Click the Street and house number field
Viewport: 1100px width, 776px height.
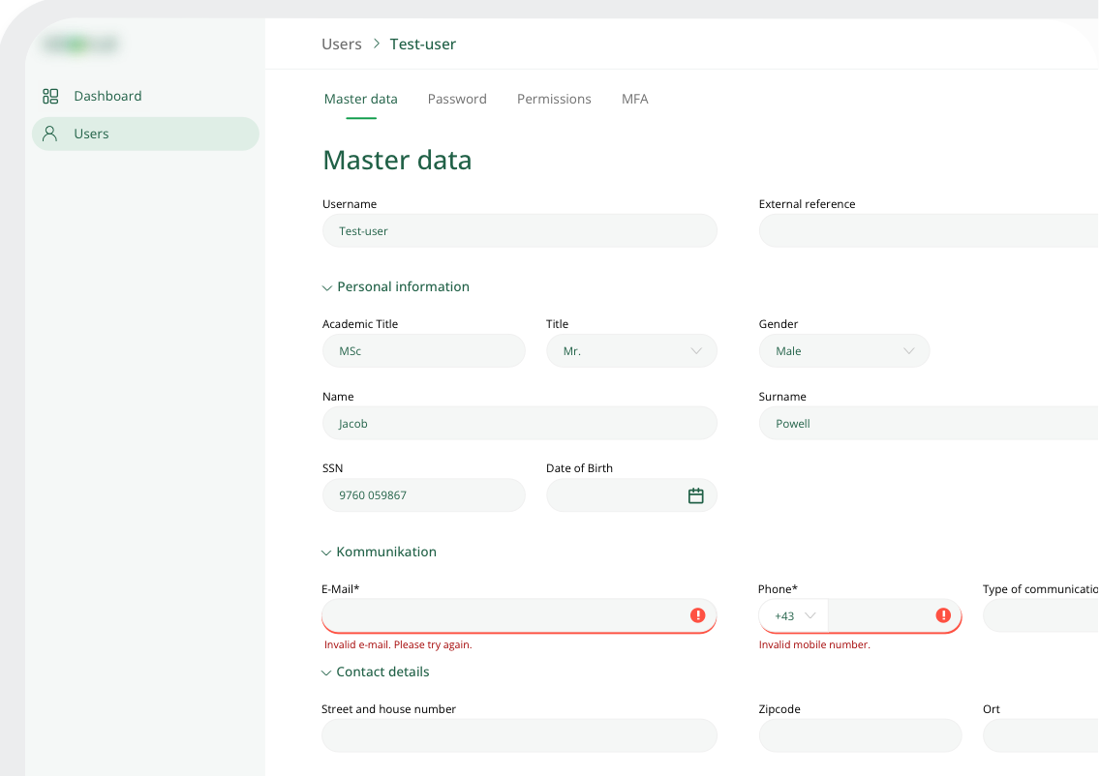click(519, 735)
